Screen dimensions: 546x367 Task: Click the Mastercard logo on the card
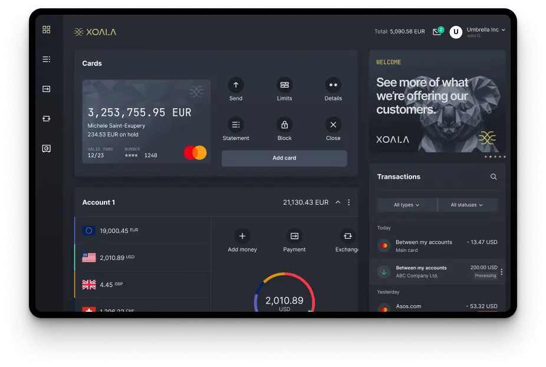195,153
